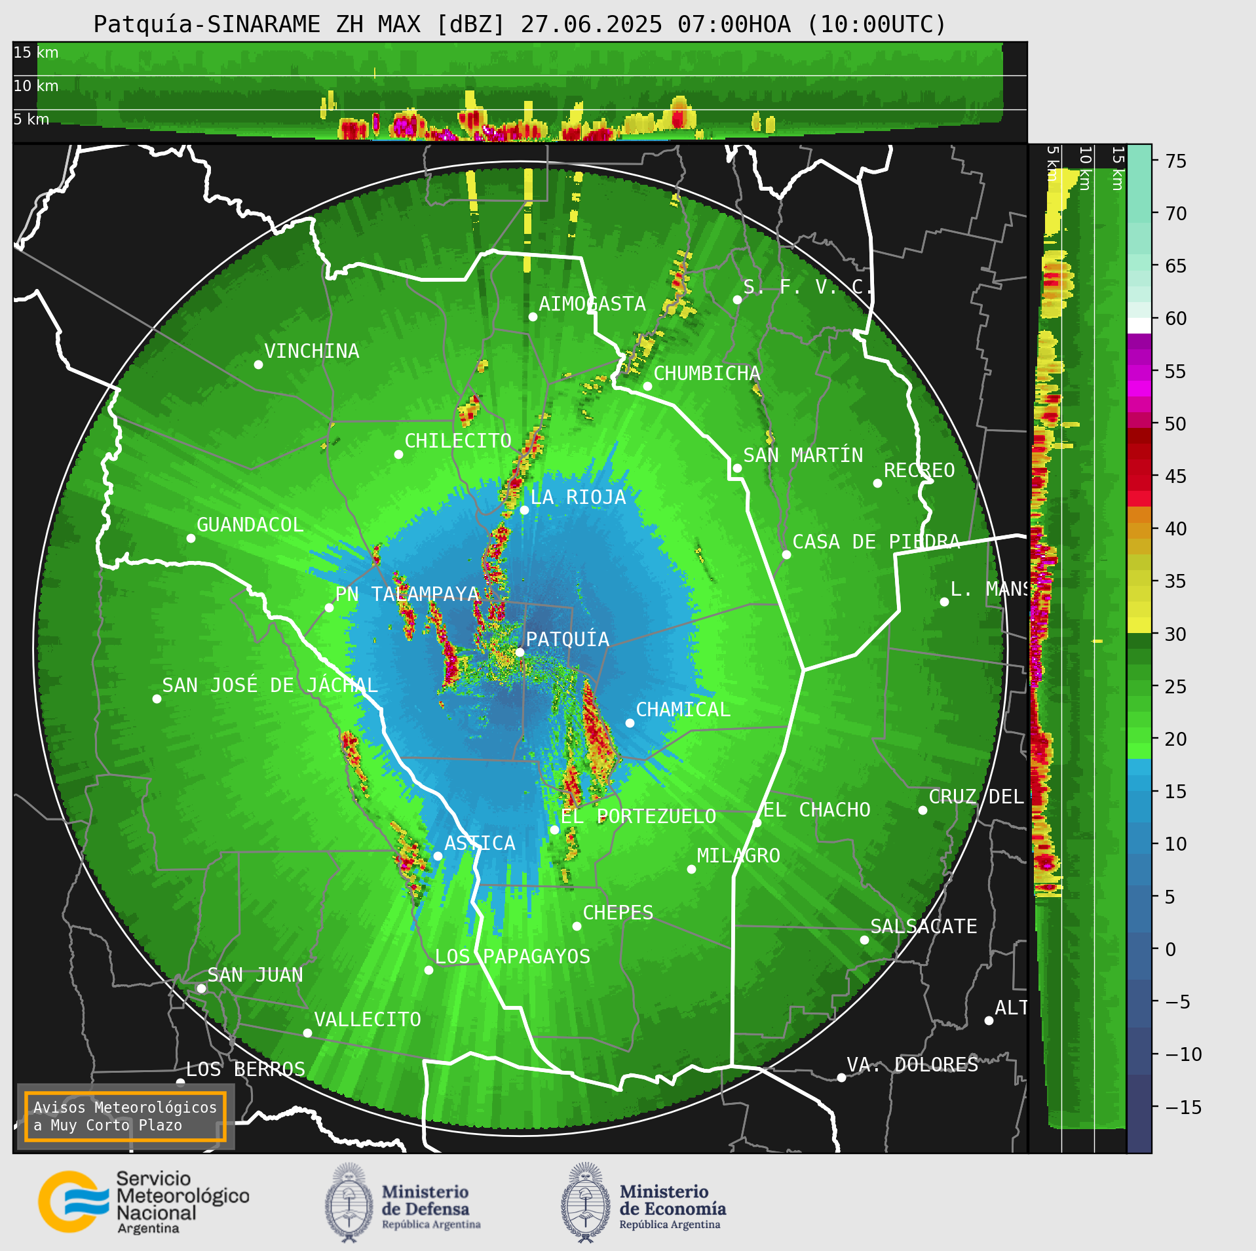Click the white dot marker at Chamical
The height and width of the screenshot is (1251, 1256).
click(630, 723)
